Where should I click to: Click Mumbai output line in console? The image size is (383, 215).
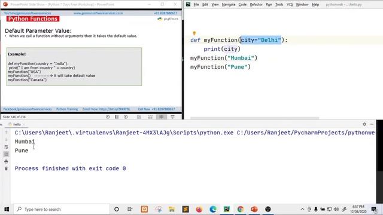point(25,142)
